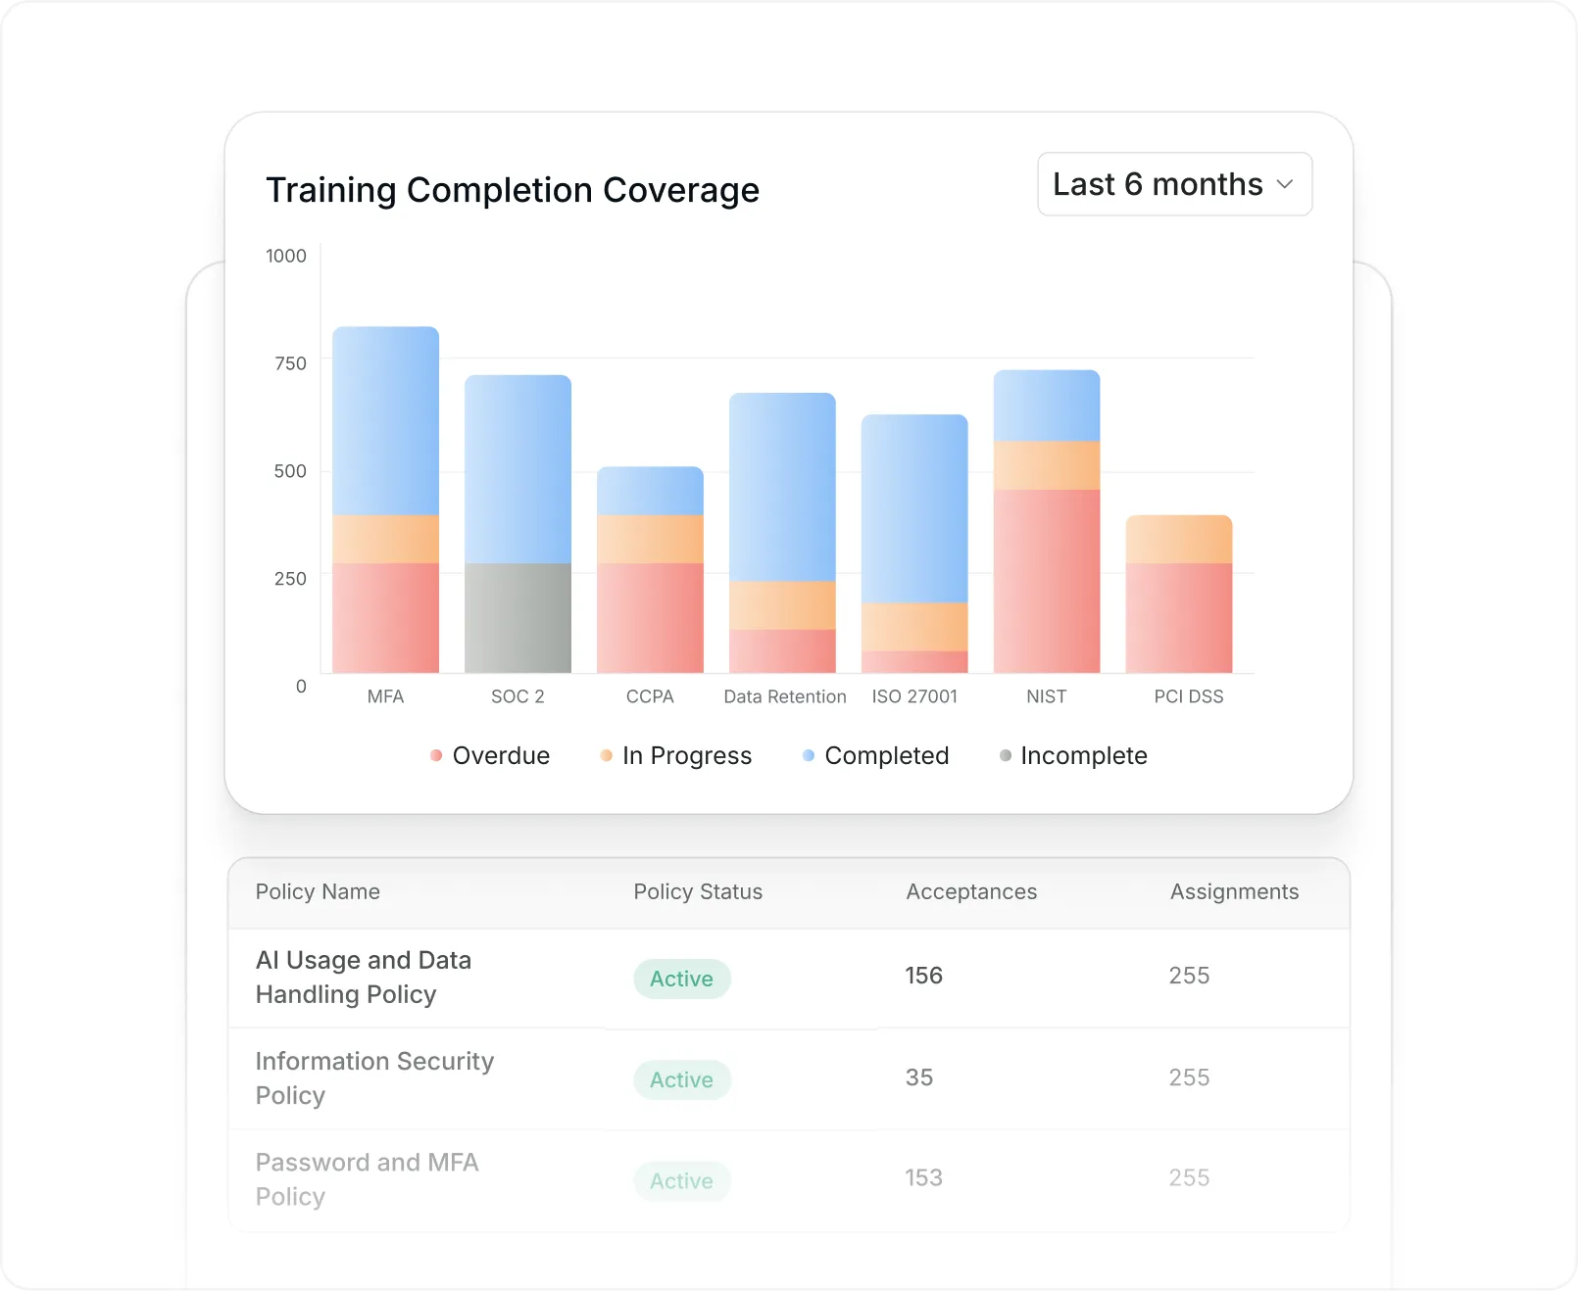Click the Overdue legend item
The image size is (1578, 1291).
click(490, 755)
